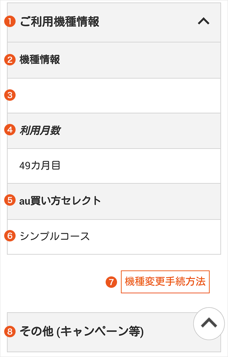Click the orange badge numbered 2
This screenshot has height=357, width=228.
point(9,59)
